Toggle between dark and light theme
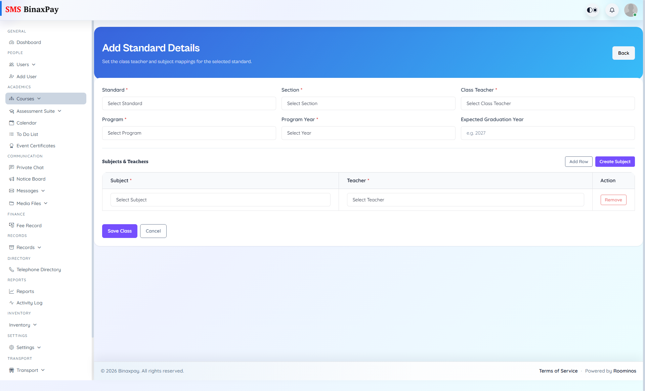This screenshot has height=391, width=645. (x=592, y=10)
